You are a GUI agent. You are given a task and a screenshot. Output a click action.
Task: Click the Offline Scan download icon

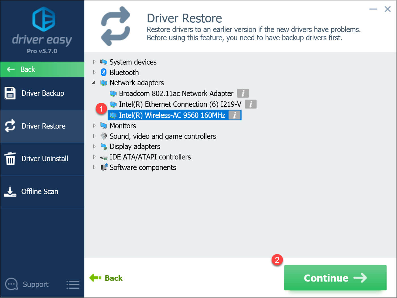coord(10,191)
